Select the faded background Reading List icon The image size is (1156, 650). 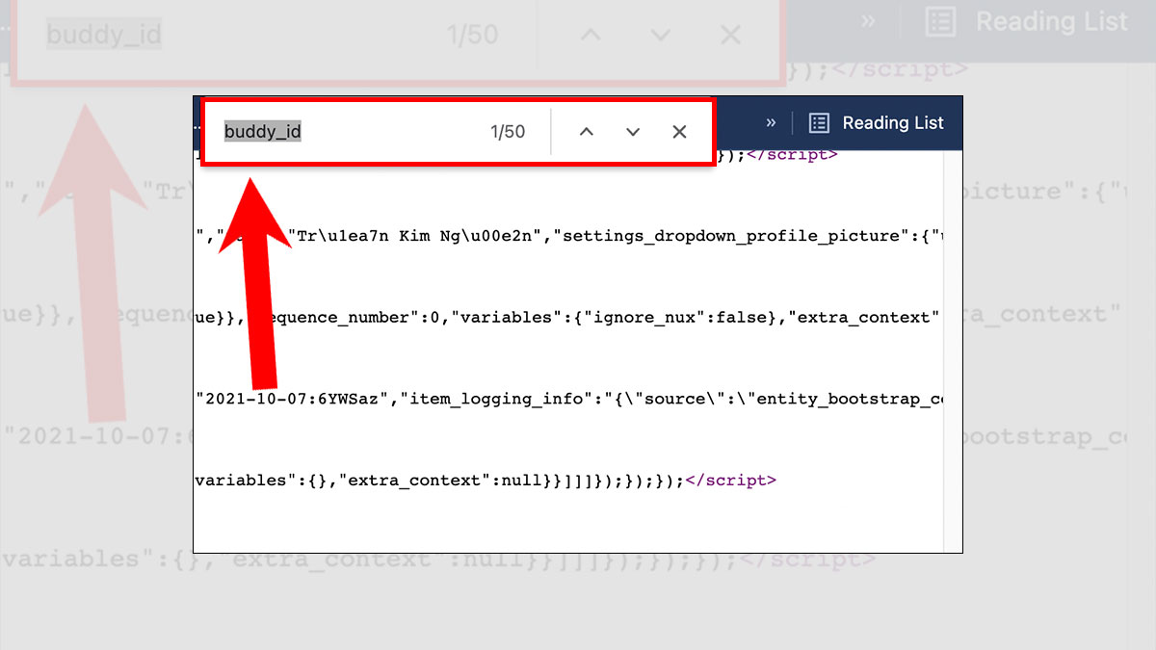pyautogui.click(x=940, y=22)
